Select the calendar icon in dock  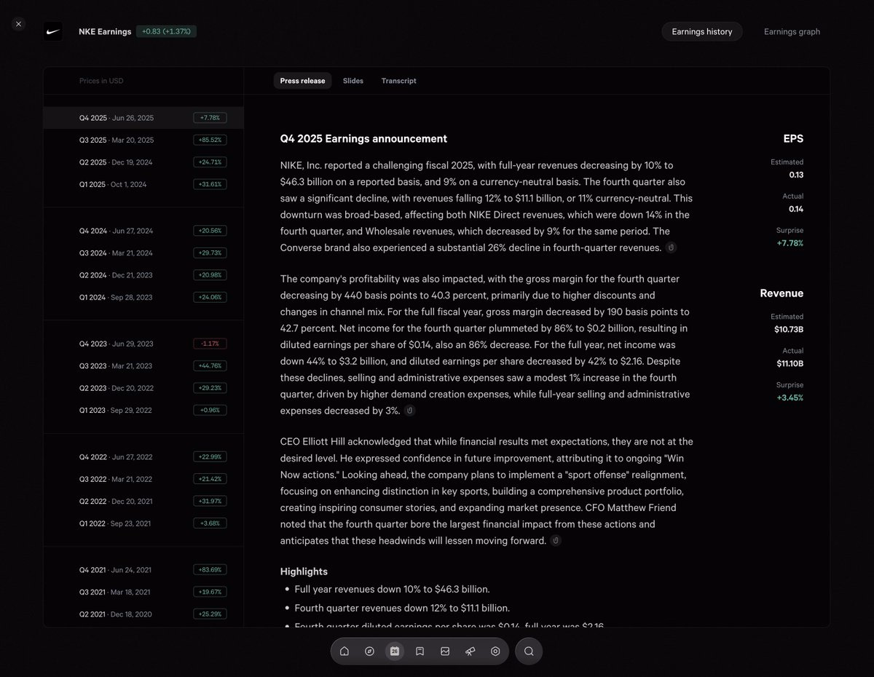pos(395,652)
